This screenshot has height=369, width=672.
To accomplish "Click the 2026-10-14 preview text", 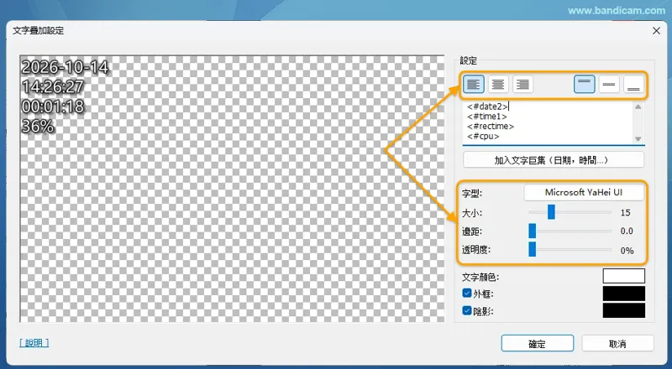I will [x=65, y=67].
